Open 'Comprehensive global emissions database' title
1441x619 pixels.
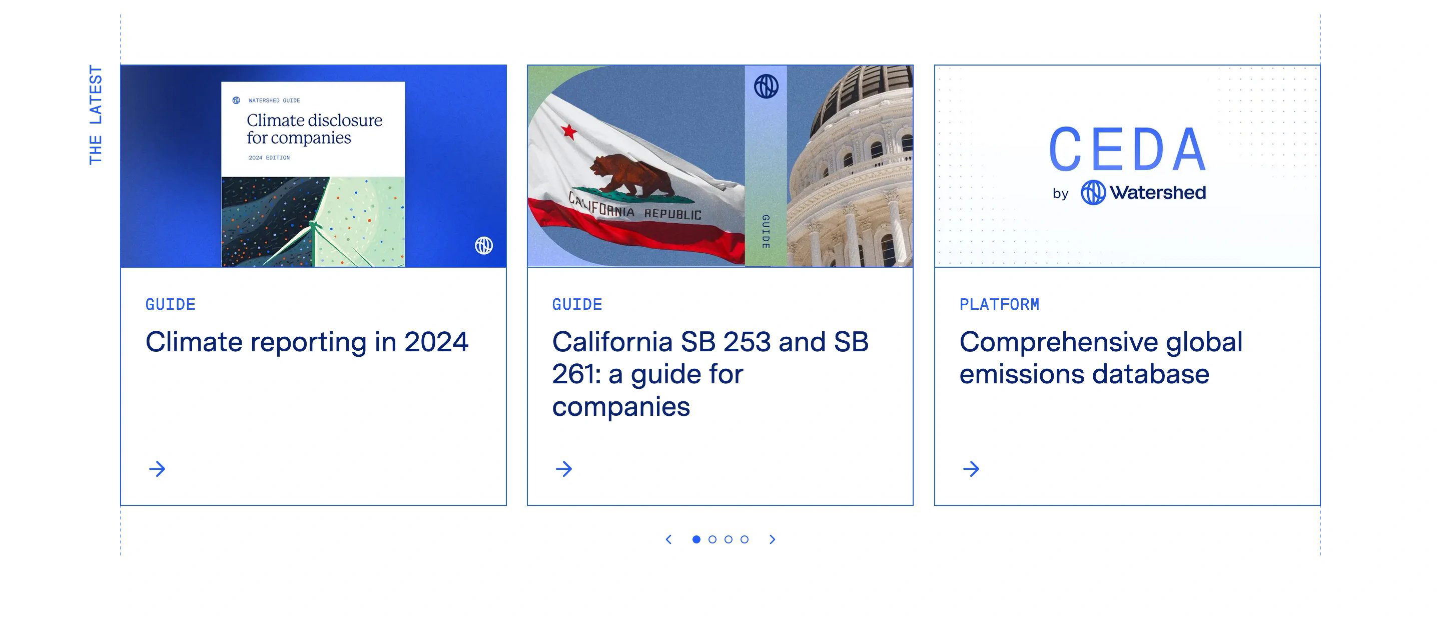[x=1101, y=358]
